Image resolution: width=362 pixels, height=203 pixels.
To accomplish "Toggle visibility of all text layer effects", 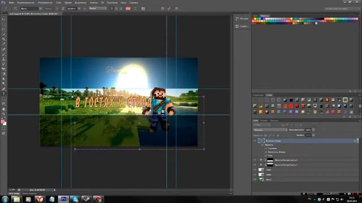I will click(262, 145).
